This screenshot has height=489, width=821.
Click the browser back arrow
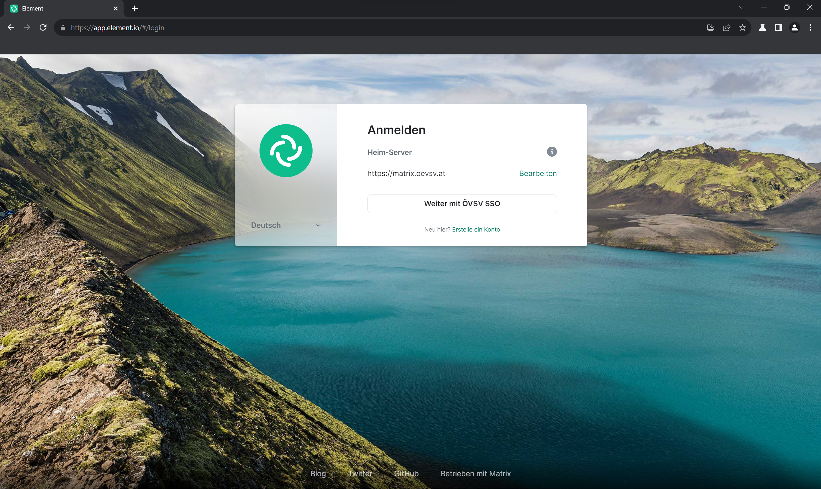(x=11, y=28)
